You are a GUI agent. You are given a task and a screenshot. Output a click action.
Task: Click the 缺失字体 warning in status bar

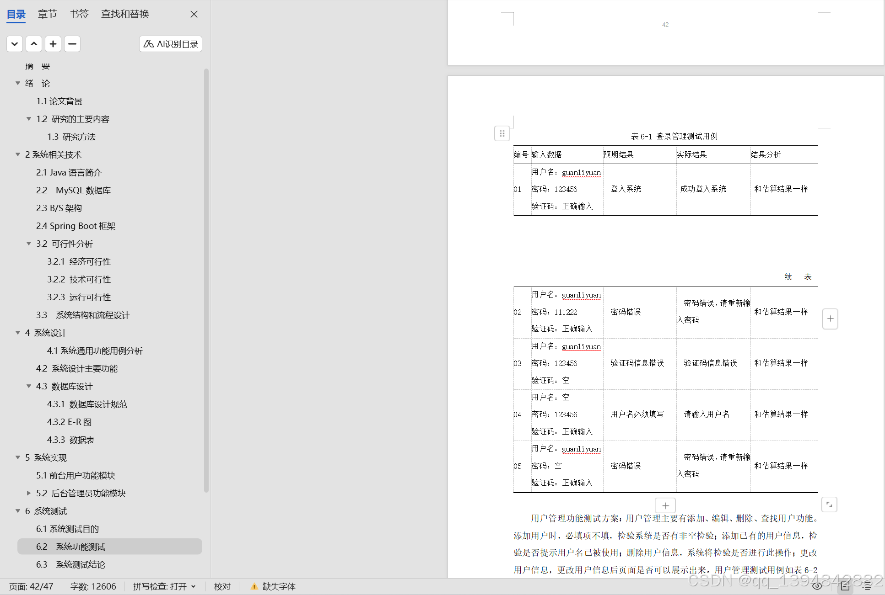[273, 586]
